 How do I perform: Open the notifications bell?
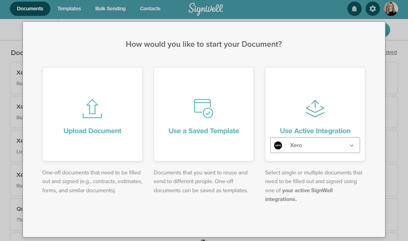click(x=354, y=9)
